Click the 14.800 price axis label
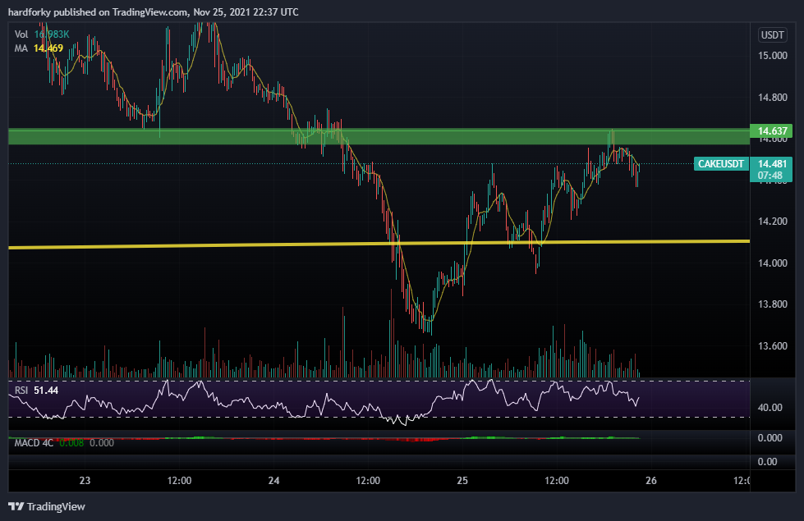 [772, 98]
